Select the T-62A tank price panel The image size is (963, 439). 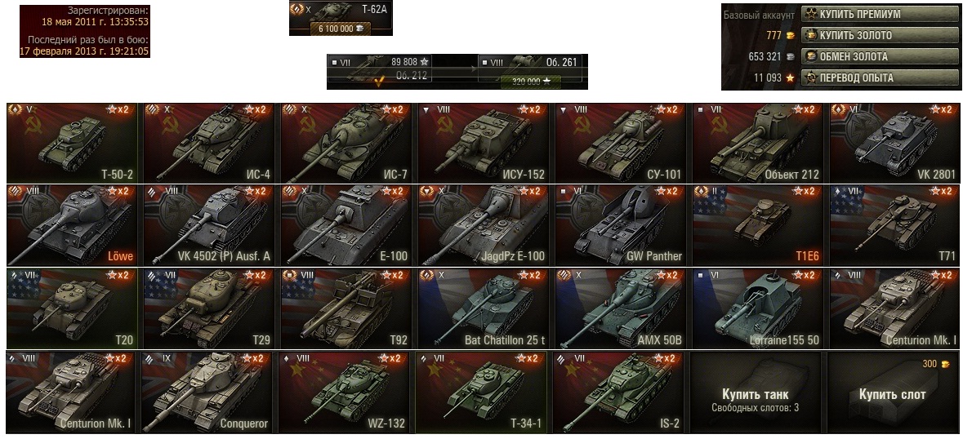(x=341, y=18)
